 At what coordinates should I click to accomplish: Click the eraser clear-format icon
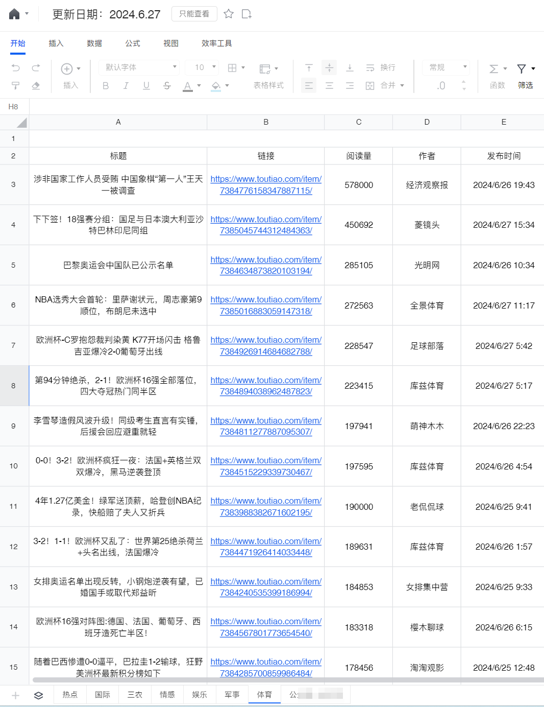pos(36,86)
